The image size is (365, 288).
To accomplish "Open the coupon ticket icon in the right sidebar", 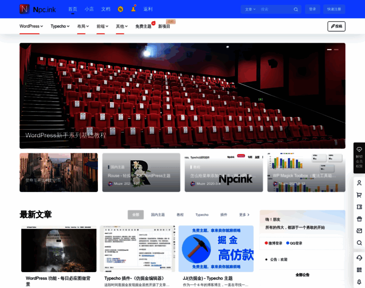I will 359,207.
